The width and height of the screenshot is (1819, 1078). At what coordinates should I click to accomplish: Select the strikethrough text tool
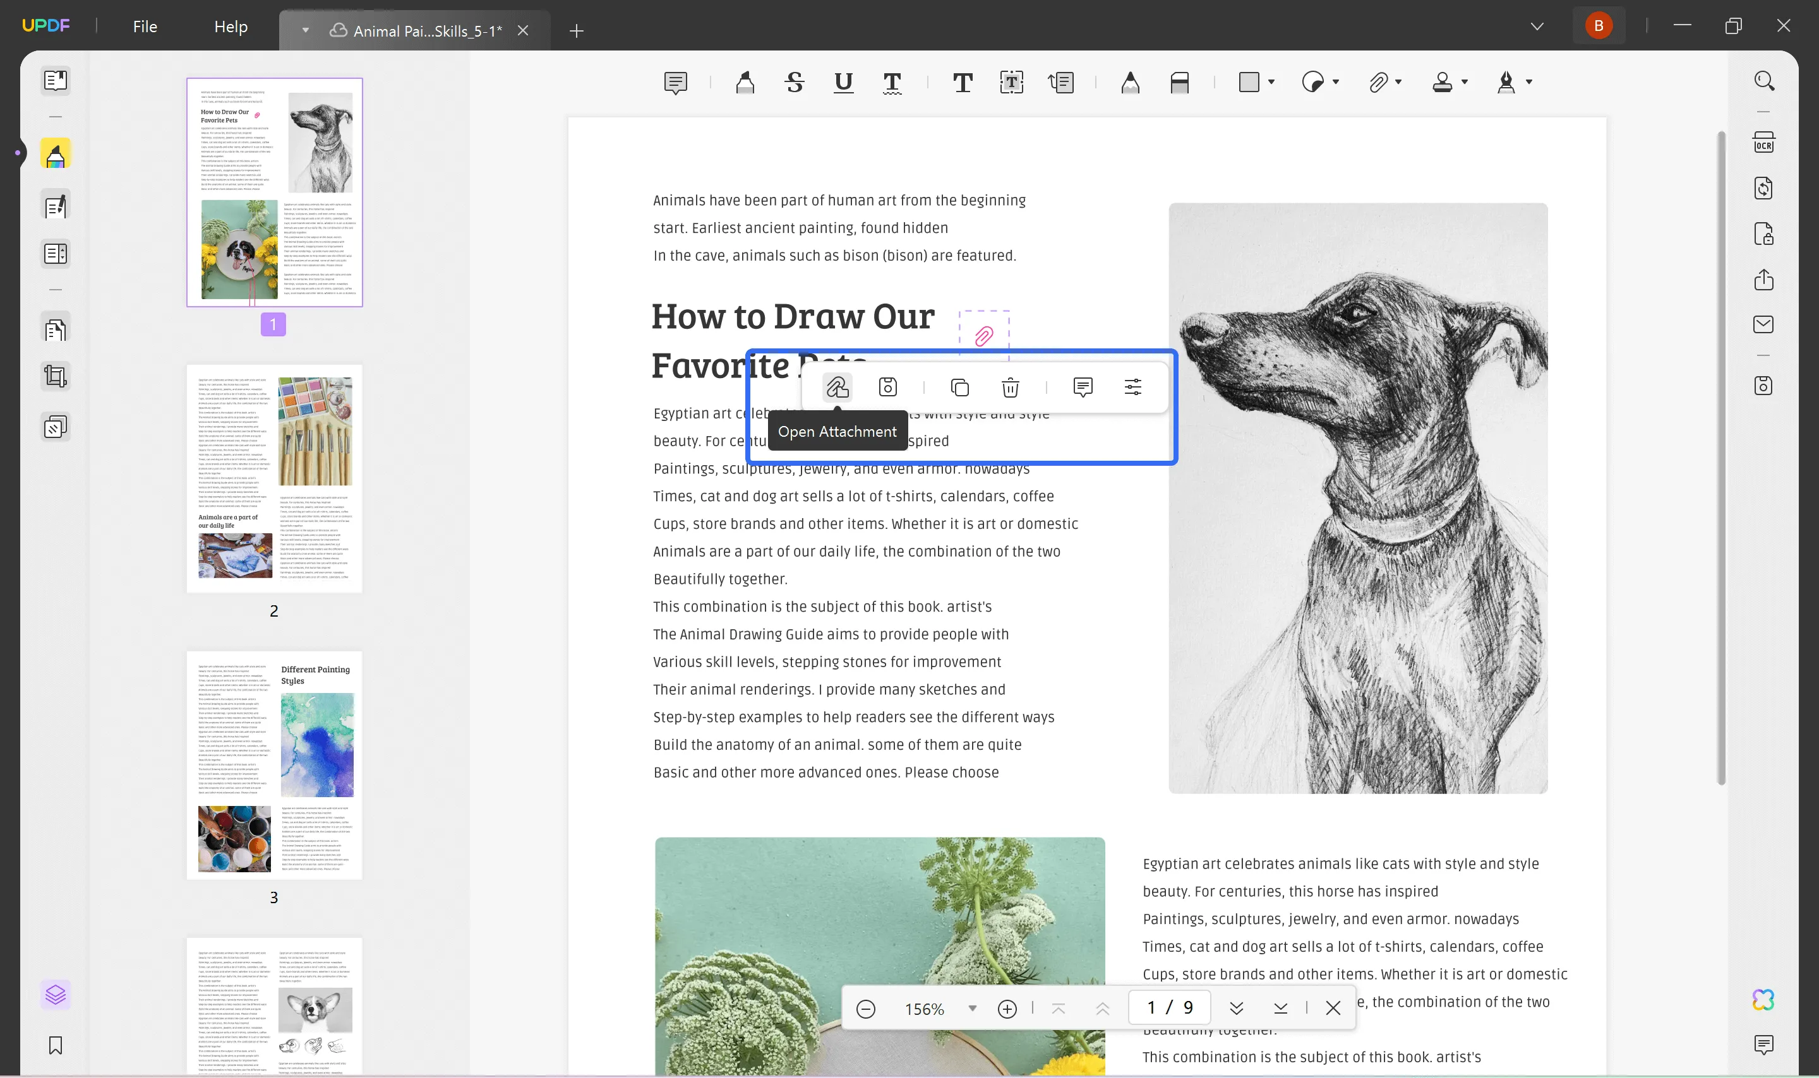tap(793, 82)
